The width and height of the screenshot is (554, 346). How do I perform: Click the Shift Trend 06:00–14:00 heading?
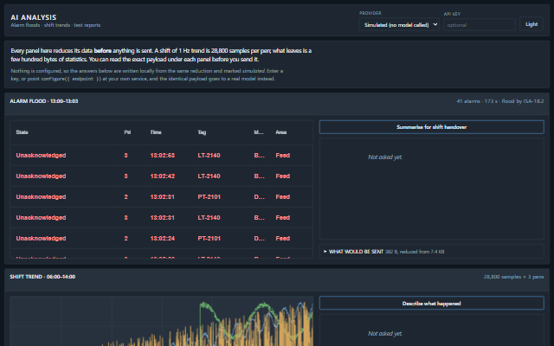(x=42, y=277)
